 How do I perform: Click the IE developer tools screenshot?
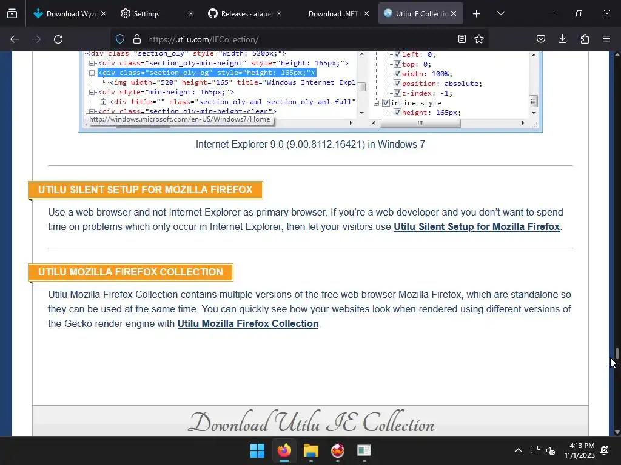click(x=310, y=92)
